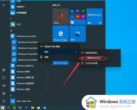The height and width of the screenshot is (110, 137).
Task: Open File Explorer from taskbar
Action: tap(33, 108)
